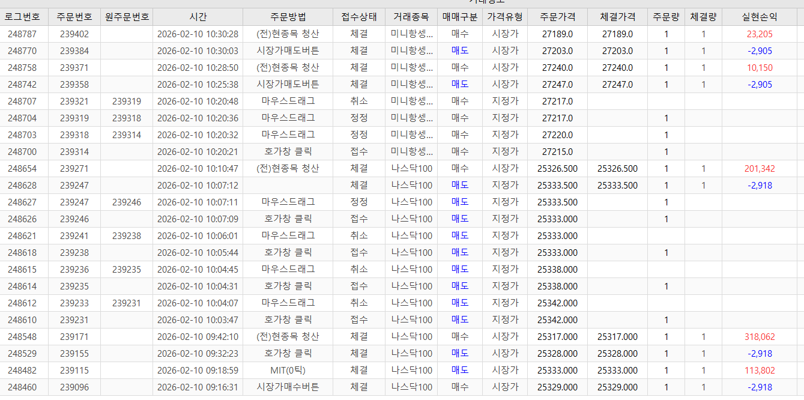Click realized profit value 10,150
The width and height of the screenshot is (804, 400).
click(760, 68)
